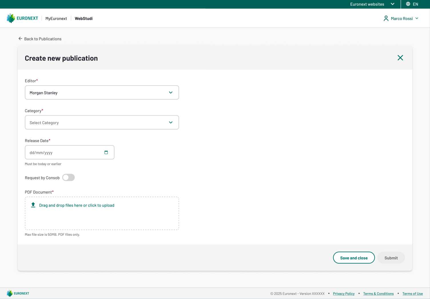This screenshot has height=299, width=430.
Task: Click the PDF drag and drop upload area
Action: click(102, 213)
